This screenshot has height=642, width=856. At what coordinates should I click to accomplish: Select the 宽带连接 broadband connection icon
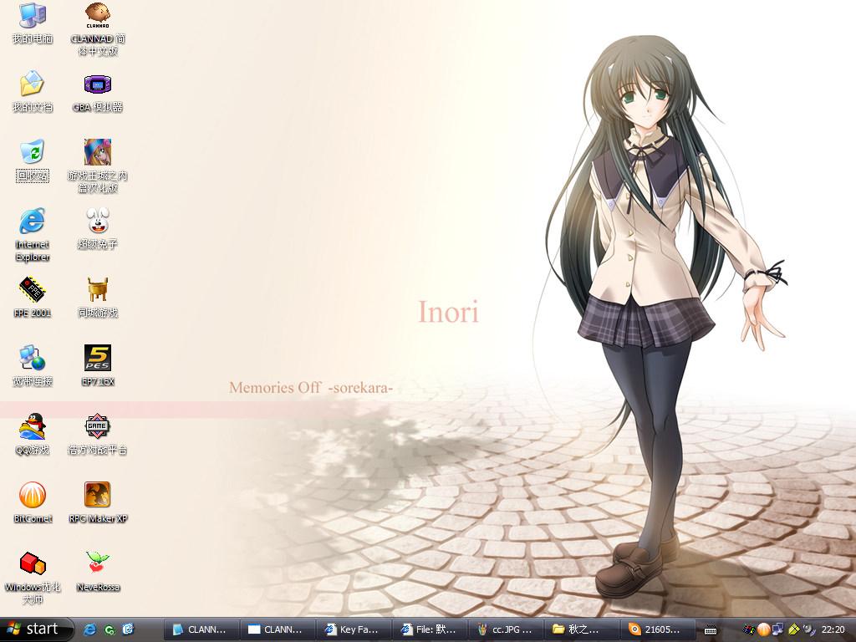coord(33,366)
